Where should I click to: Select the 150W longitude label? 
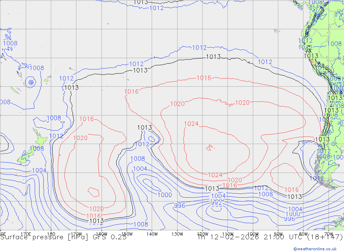click(x=127, y=234)
